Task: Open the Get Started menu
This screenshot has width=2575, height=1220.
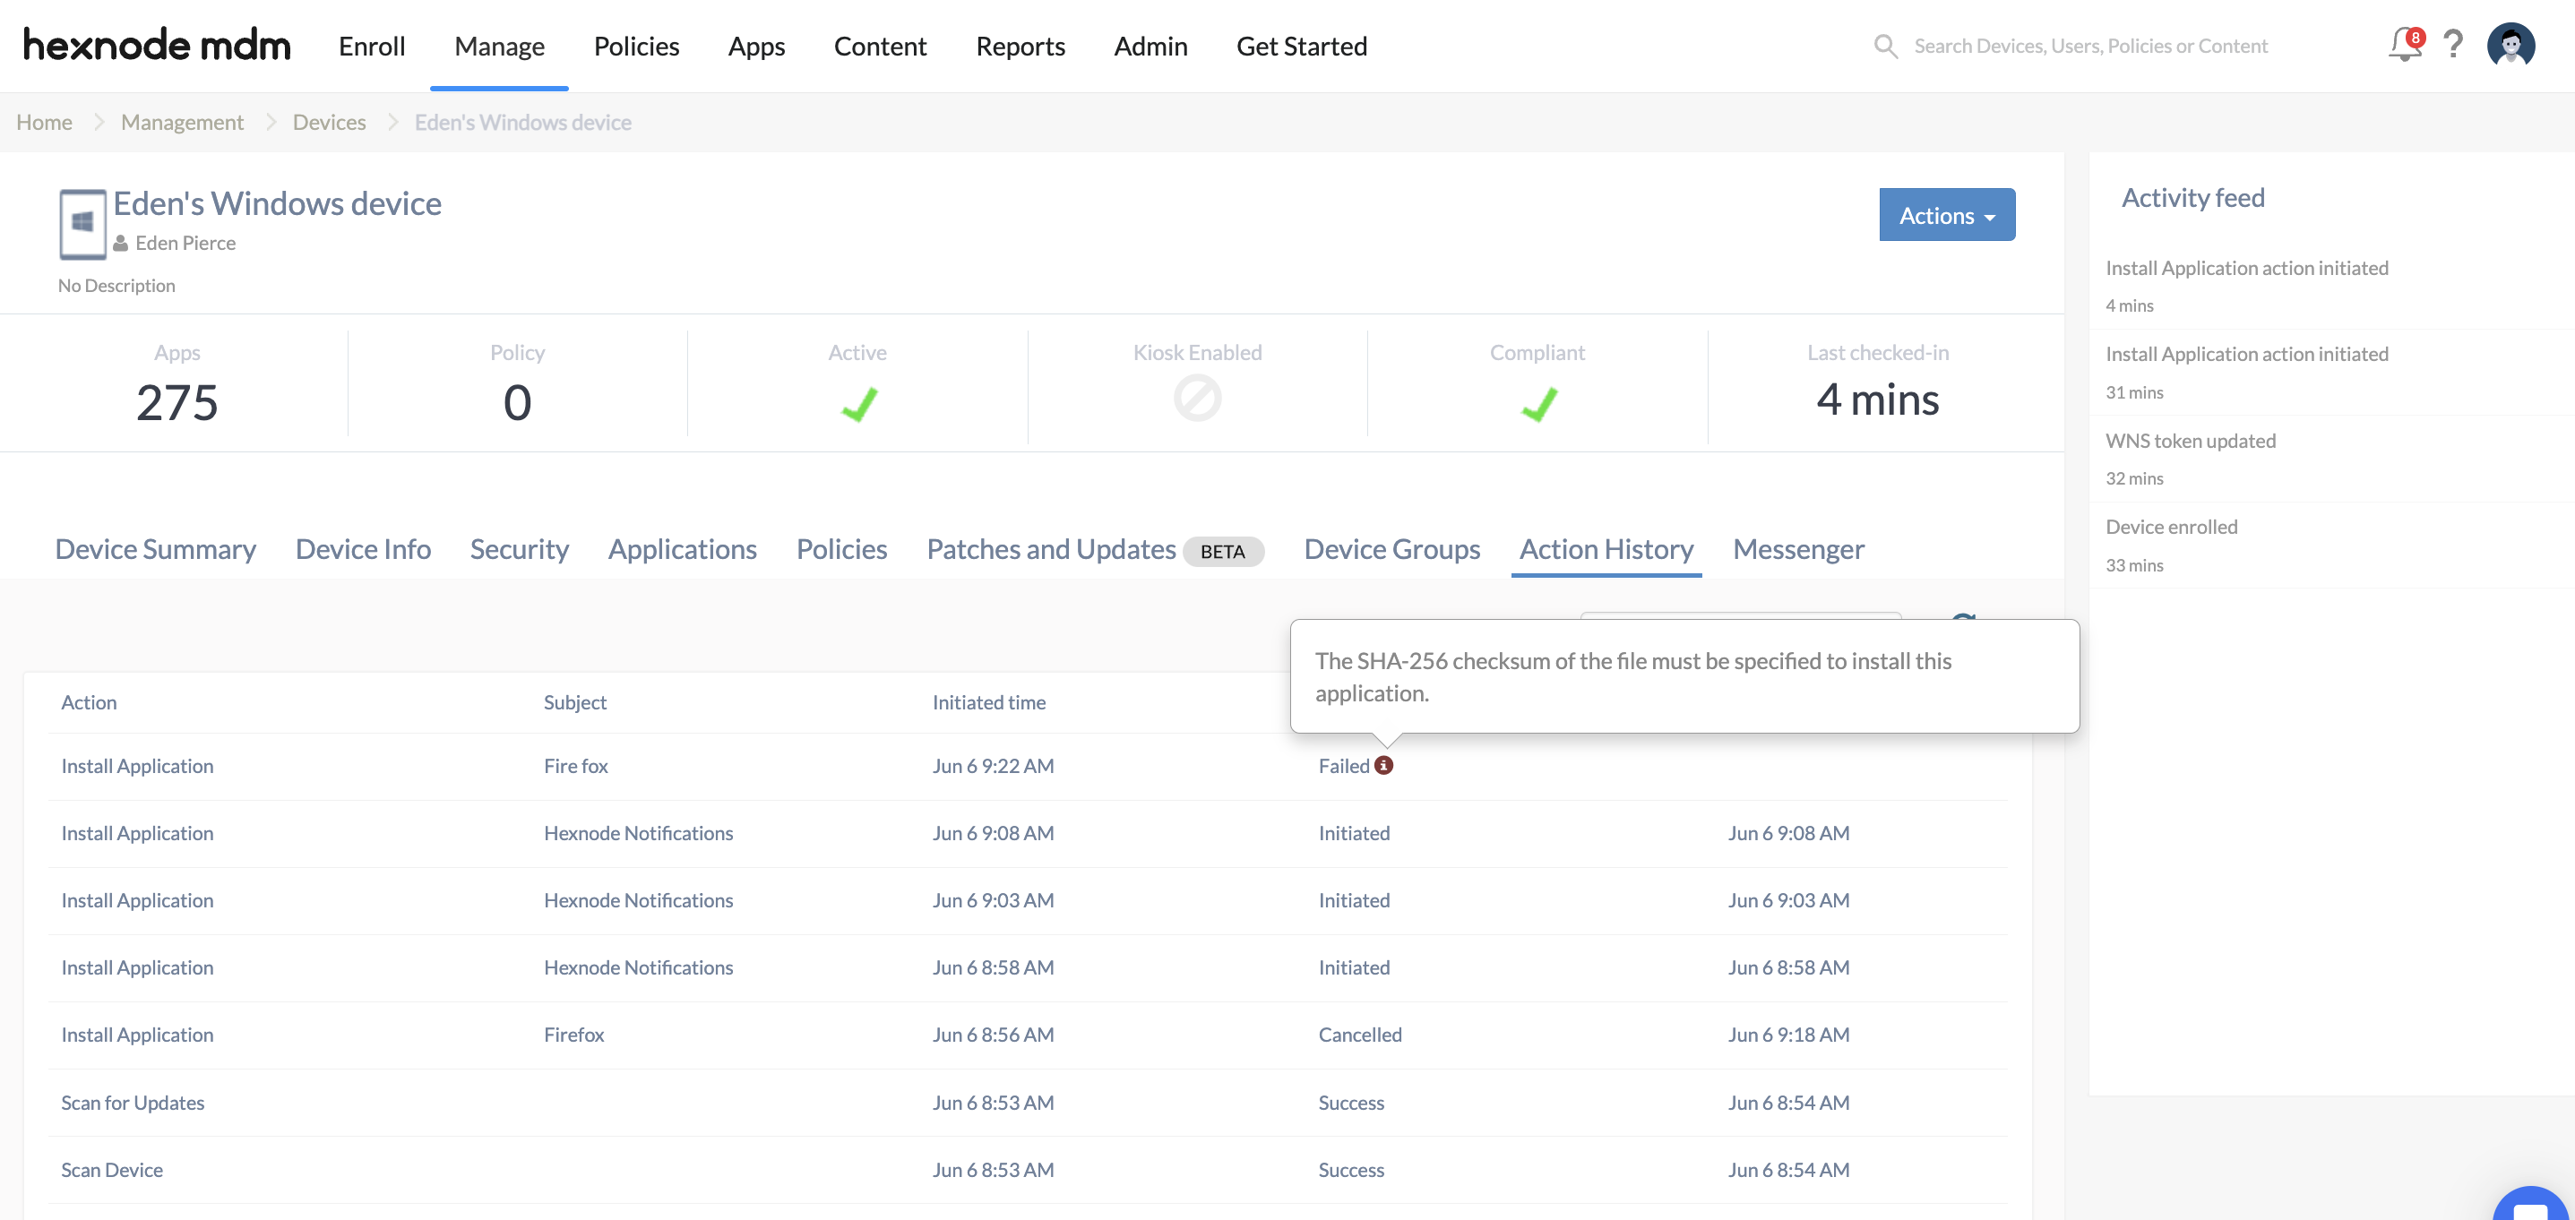Action: pos(1302,46)
